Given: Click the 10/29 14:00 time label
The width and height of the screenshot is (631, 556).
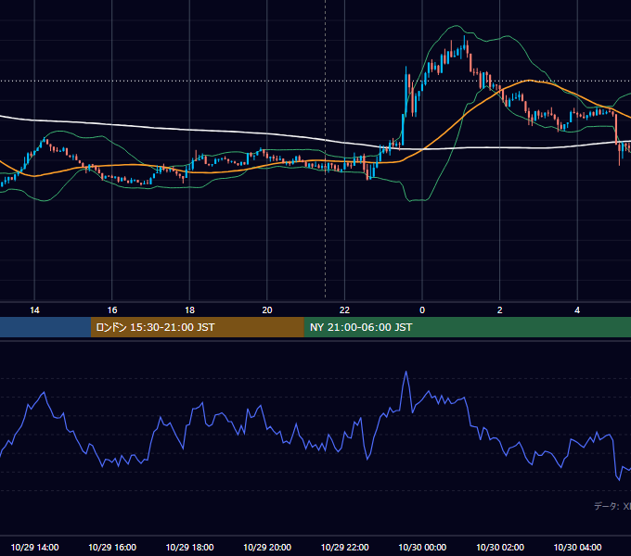Looking at the screenshot, I should coord(34,547).
